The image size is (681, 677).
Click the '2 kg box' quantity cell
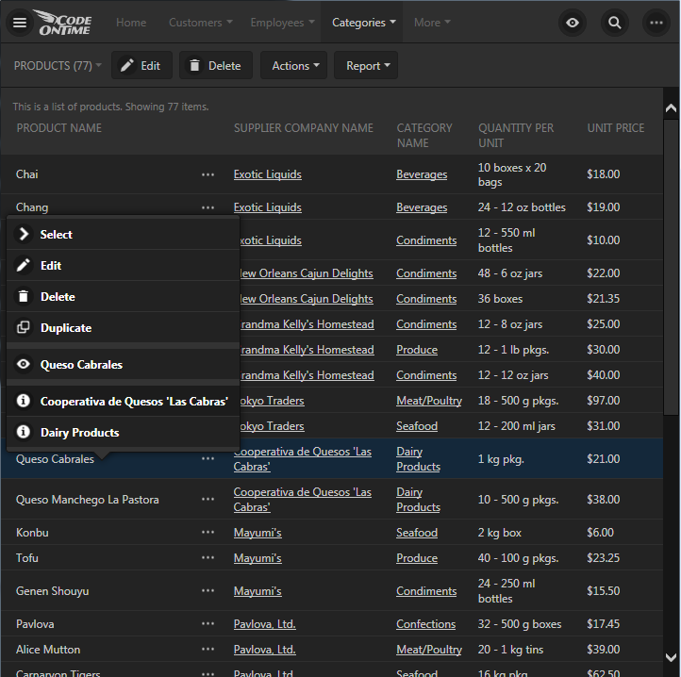point(500,533)
